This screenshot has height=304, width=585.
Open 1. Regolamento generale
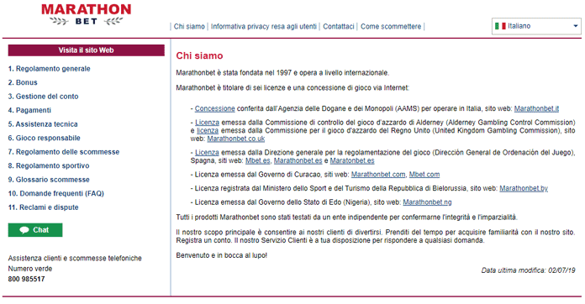pyautogui.click(x=50, y=69)
